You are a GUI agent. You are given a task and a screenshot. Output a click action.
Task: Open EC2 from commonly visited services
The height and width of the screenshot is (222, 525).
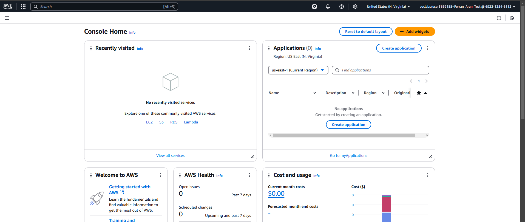[x=149, y=122]
